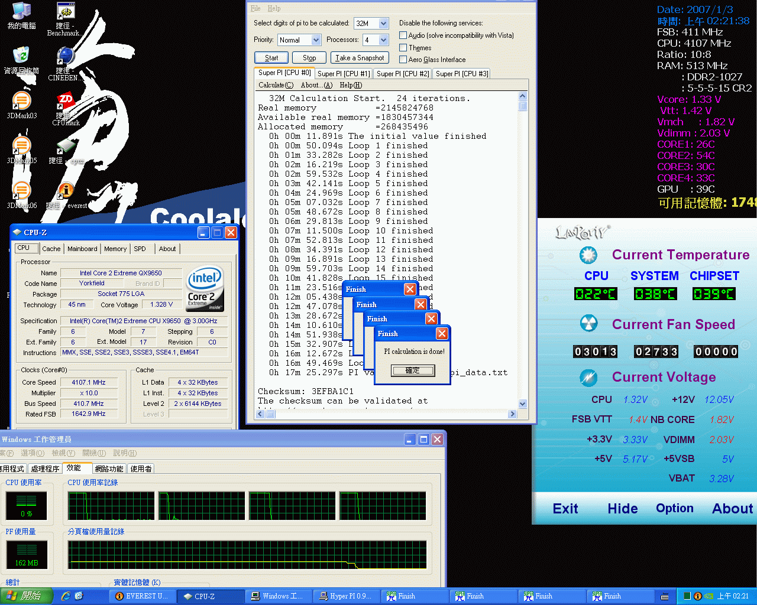
Task: Open the Calculate(C) menu in Super PI
Action: (276, 85)
